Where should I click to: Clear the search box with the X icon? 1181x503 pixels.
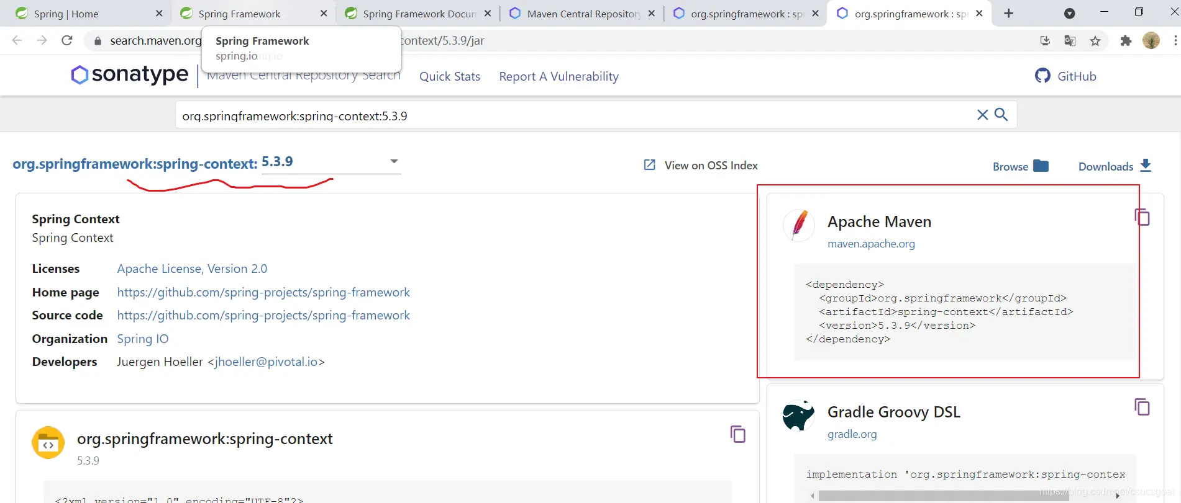pyautogui.click(x=982, y=115)
